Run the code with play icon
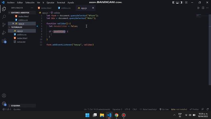The width and height of the screenshot is (211, 119). [198, 8]
